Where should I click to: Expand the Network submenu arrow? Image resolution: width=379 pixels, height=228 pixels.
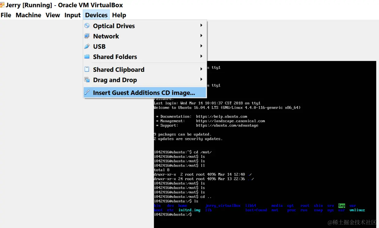pyautogui.click(x=201, y=36)
